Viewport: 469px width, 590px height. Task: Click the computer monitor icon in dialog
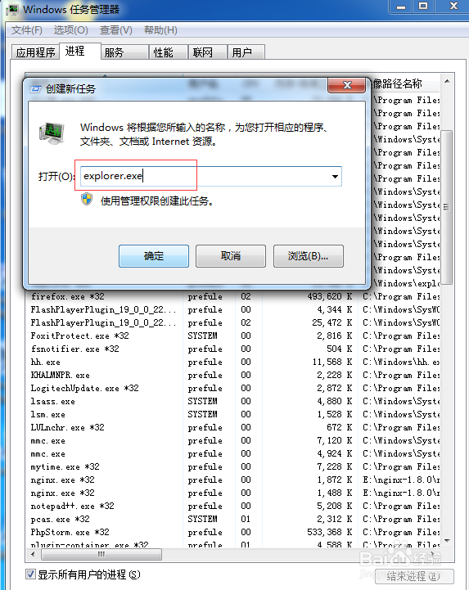coord(52,133)
